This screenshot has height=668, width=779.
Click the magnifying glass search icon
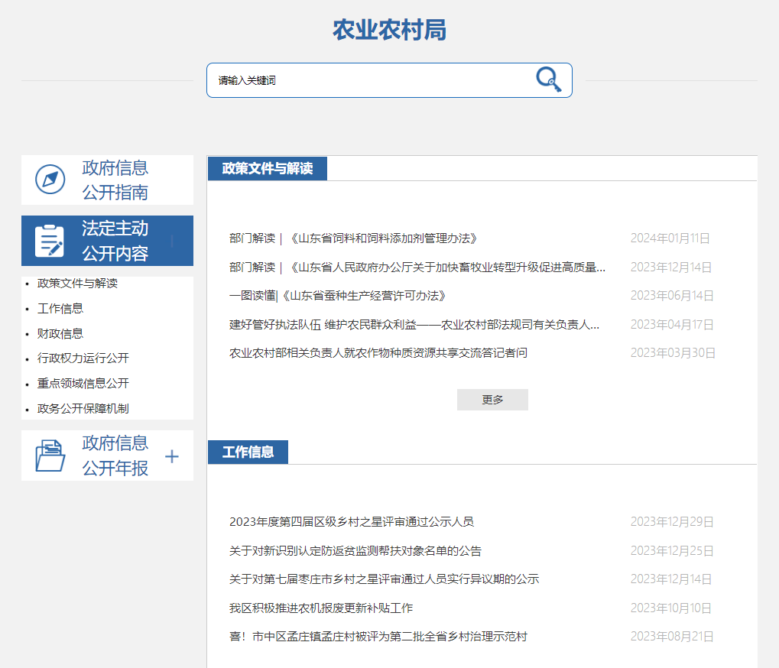tap(548, 79)
